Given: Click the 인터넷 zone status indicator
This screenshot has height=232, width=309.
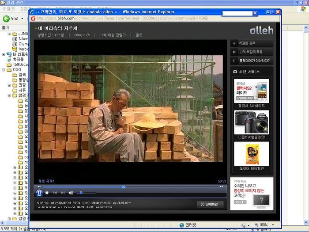Looking at the screenshot, I should pyautogui.click(x=188, y=225).
